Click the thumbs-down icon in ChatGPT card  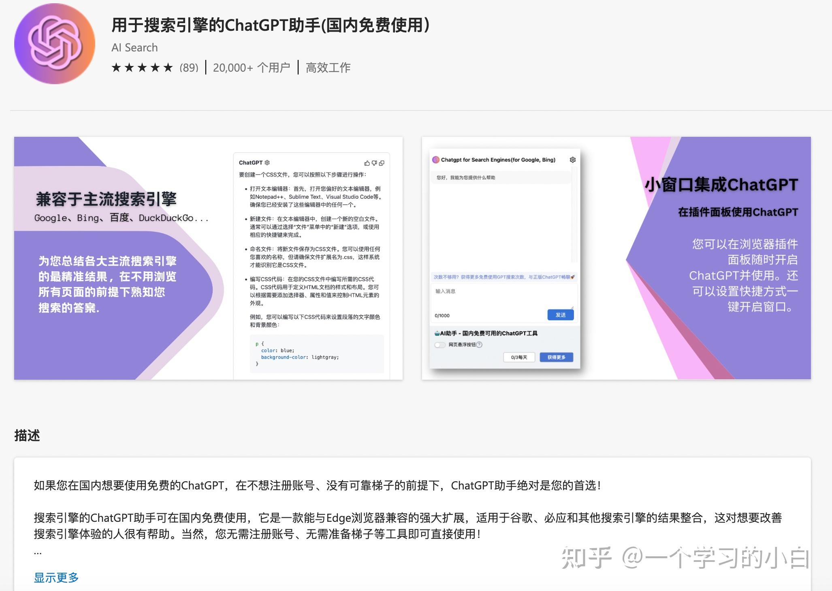(374, 163)
